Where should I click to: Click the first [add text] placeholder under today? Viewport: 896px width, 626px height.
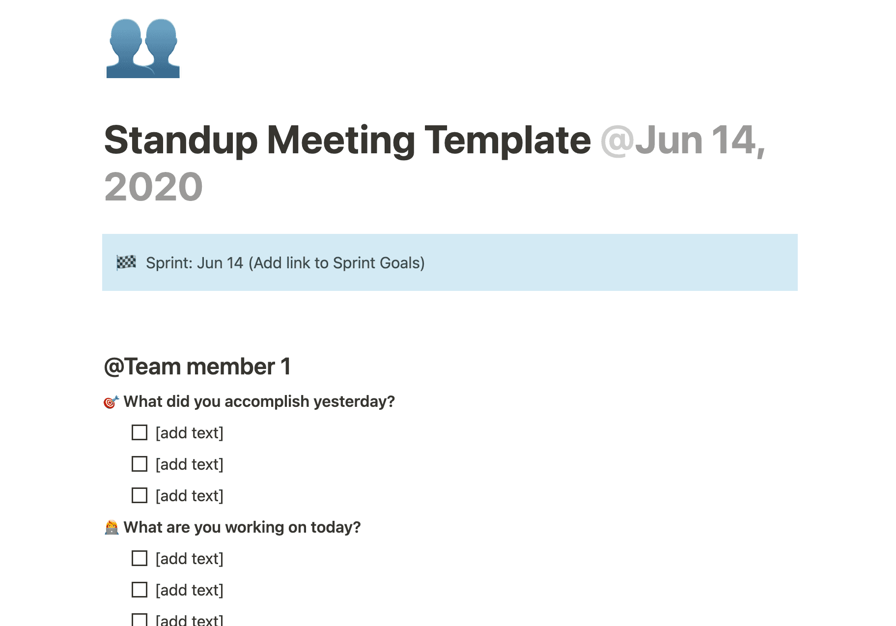189,558
